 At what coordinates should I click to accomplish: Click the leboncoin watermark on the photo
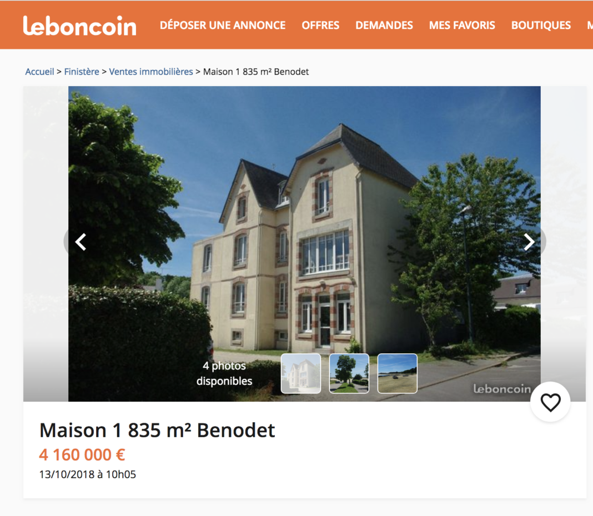pos(502,388)
